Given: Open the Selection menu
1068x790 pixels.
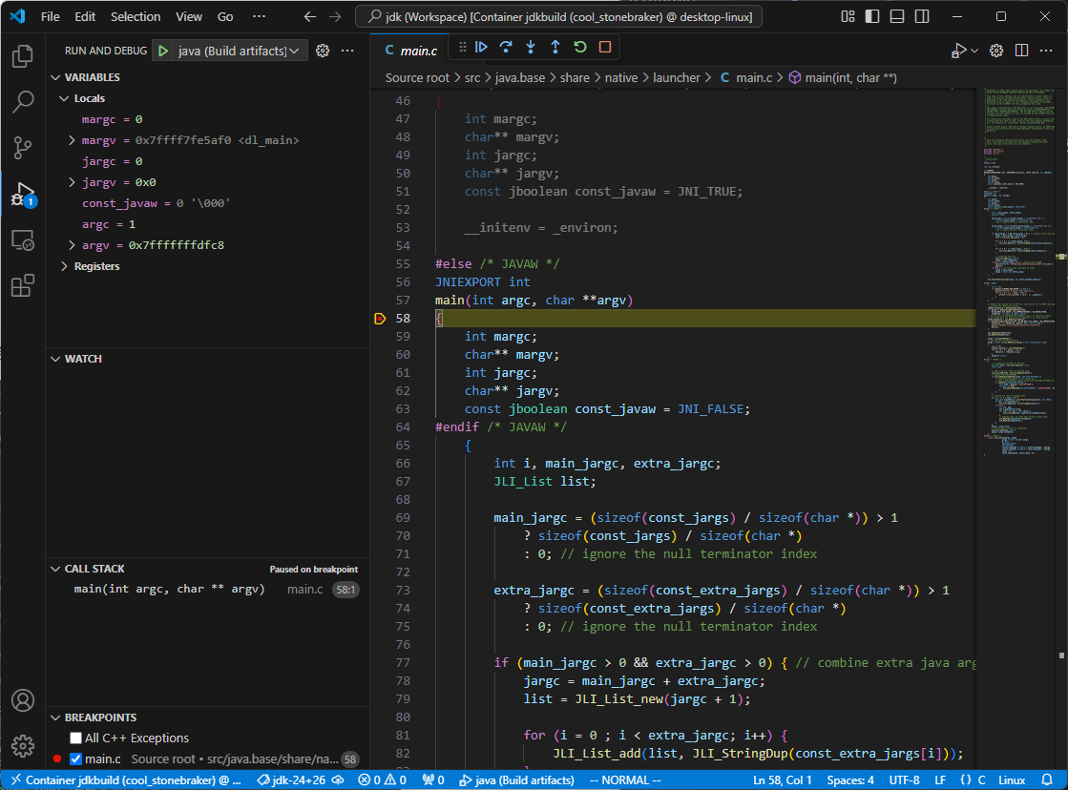Looking at the screenshot, I should 136,16.
